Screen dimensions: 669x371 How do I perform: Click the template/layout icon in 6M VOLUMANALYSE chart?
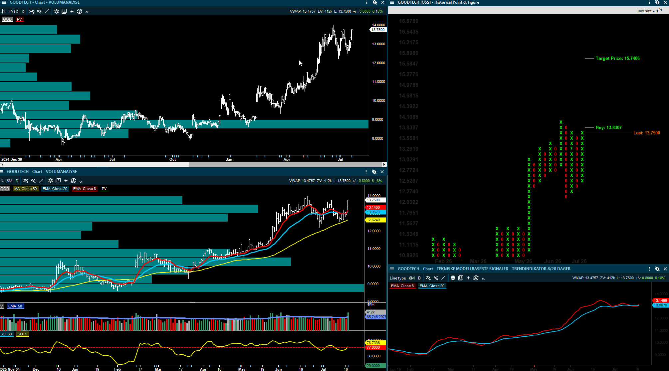click(x=58, y=181)
